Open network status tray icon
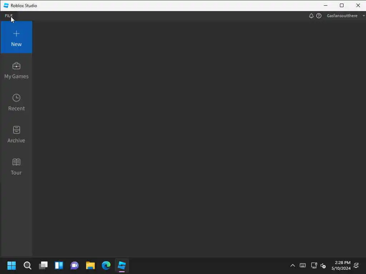Image resolution: width=366 pixels, height=274 pixels. pyautogui.click(x=314, y=265)
